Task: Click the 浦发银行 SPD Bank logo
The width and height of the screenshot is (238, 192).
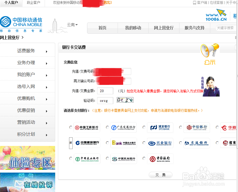Action: coord(160,127)
